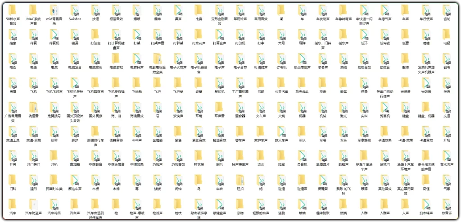The width and height of the screenshot is (461, 222).
Task: Select the Swishes folder icon
Action: tap(75, 10)
